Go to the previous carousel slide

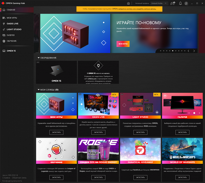click(x=188, y=51)
